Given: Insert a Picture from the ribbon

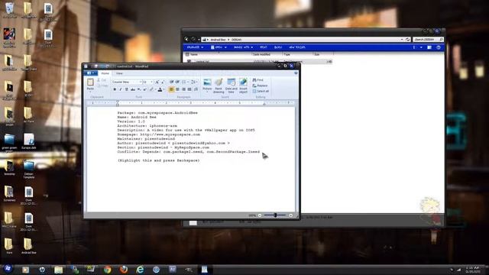Looking at the screenshot, I should click(207, 85).
